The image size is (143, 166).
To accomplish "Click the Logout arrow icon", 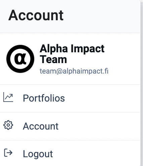I will 8,153.
